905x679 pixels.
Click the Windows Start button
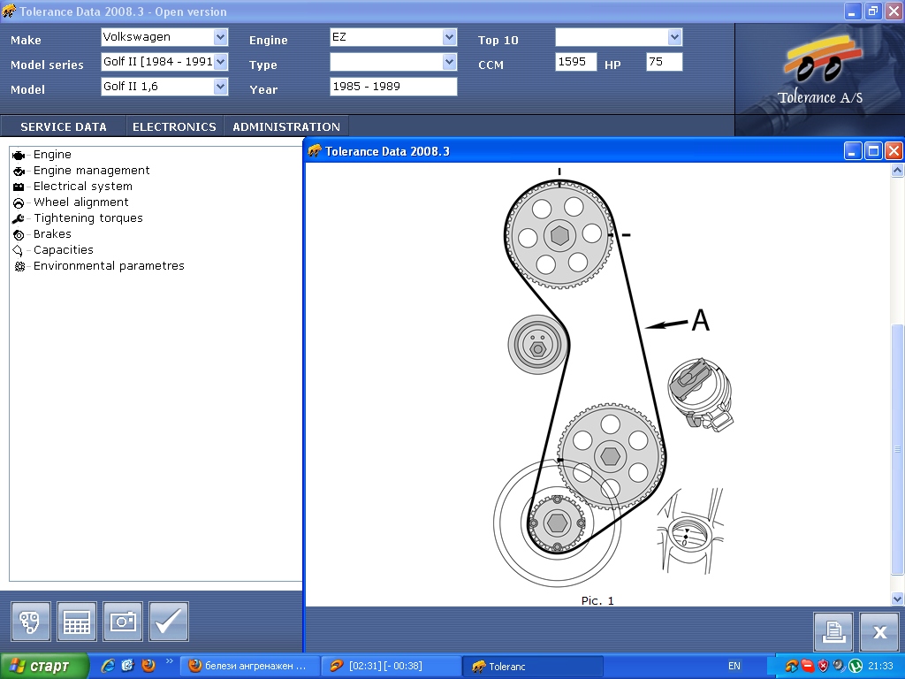(x=44, y=666)
